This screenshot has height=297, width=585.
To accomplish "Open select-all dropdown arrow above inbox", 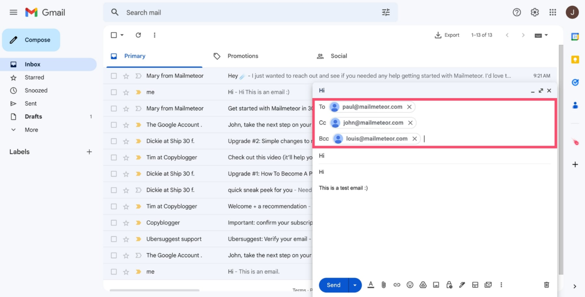I will point(122,35).
